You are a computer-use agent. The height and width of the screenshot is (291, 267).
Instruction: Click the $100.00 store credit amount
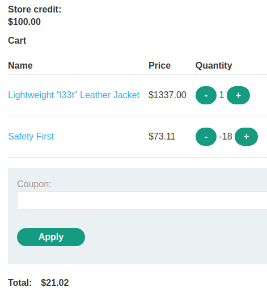(24, 22)
